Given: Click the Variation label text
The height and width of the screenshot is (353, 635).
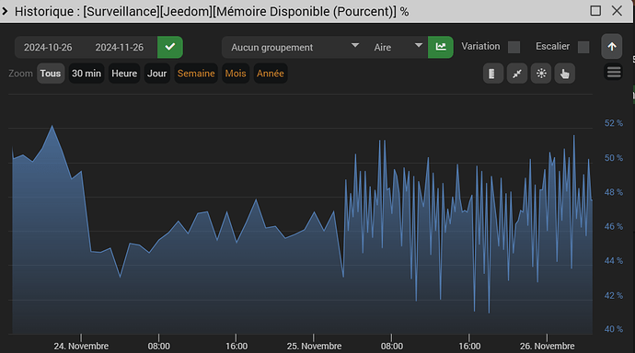Looking at the screenshot, I should [x=480, y=47].
